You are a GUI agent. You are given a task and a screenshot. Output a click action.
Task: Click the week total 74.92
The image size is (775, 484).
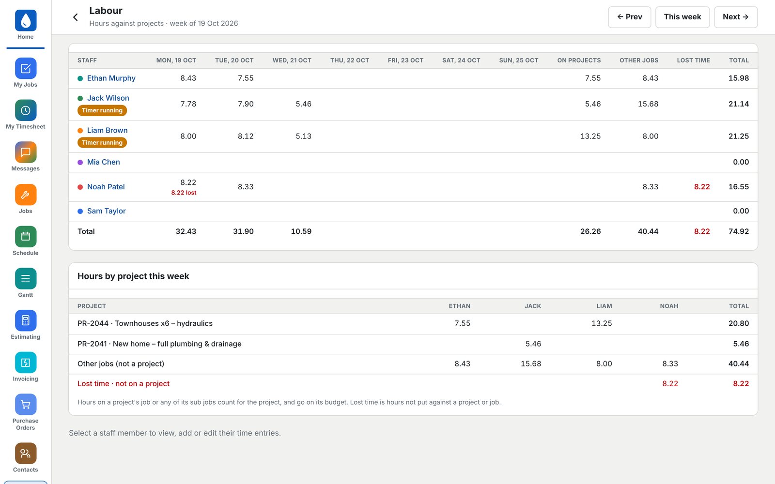(739, 232)
